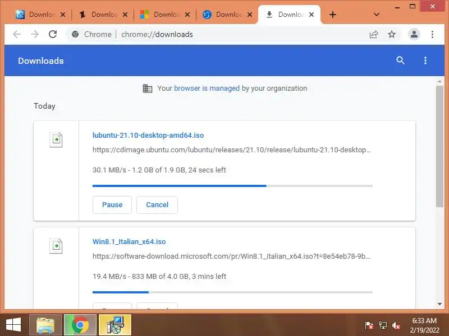The width and height of the screenshot is (449, 336).
Task: Open the profile avatar button
Action: [x=414, y=34]
